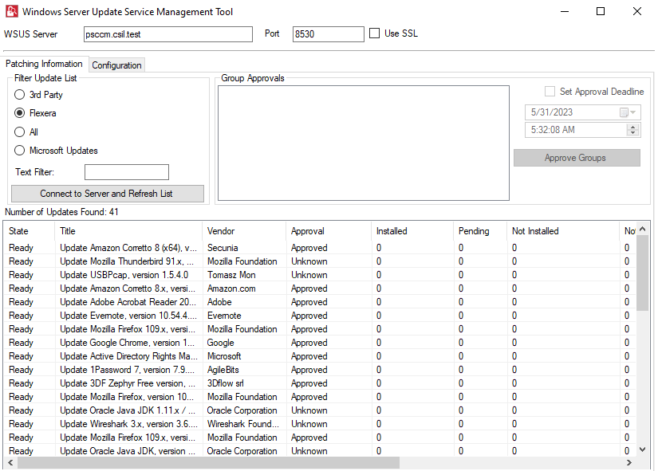Sort the list by Vendor column
Screen dimensions: 658x471
(x=243, y=231)
